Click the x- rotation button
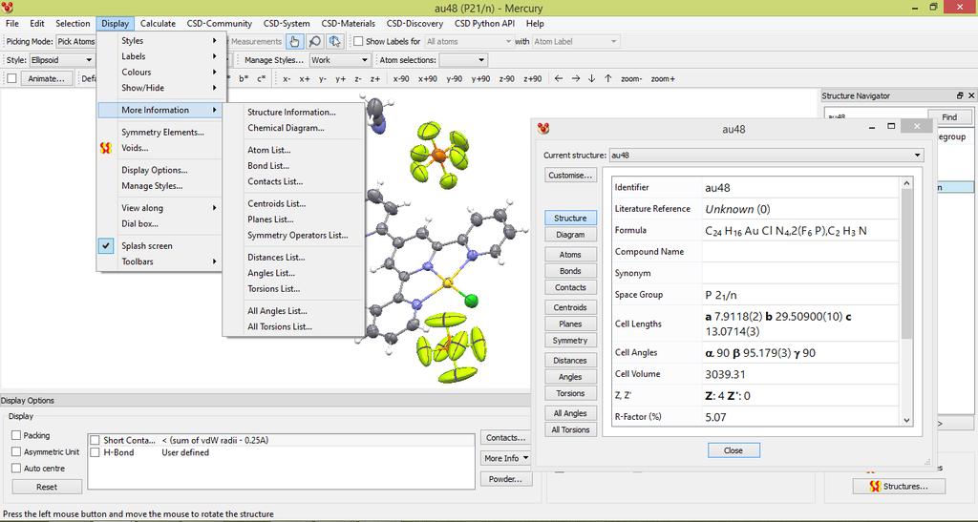978x522 pixels. (287, 79)
